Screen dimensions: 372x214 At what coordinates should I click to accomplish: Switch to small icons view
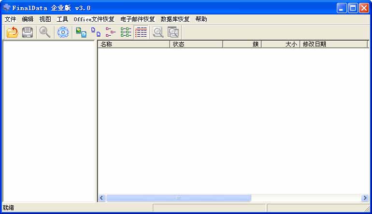(x=96, y=32)
